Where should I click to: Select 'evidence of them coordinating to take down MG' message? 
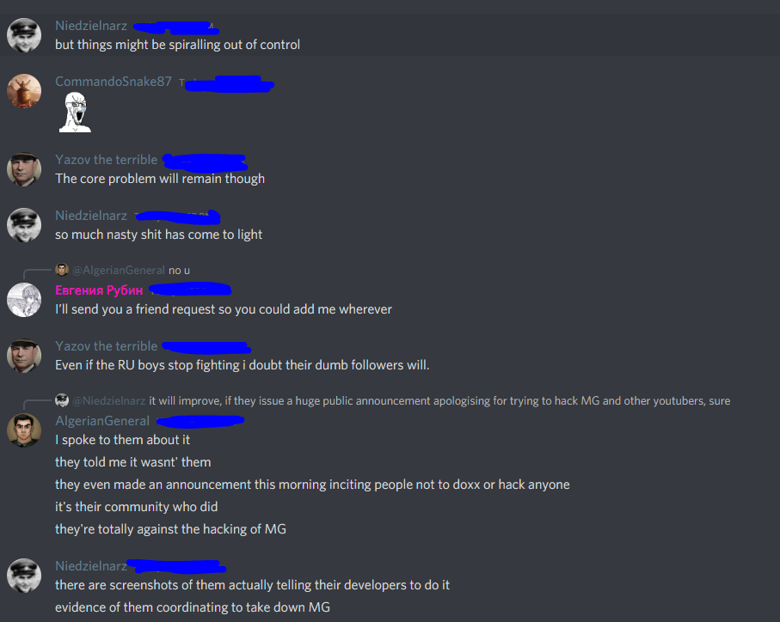point(193,607)
